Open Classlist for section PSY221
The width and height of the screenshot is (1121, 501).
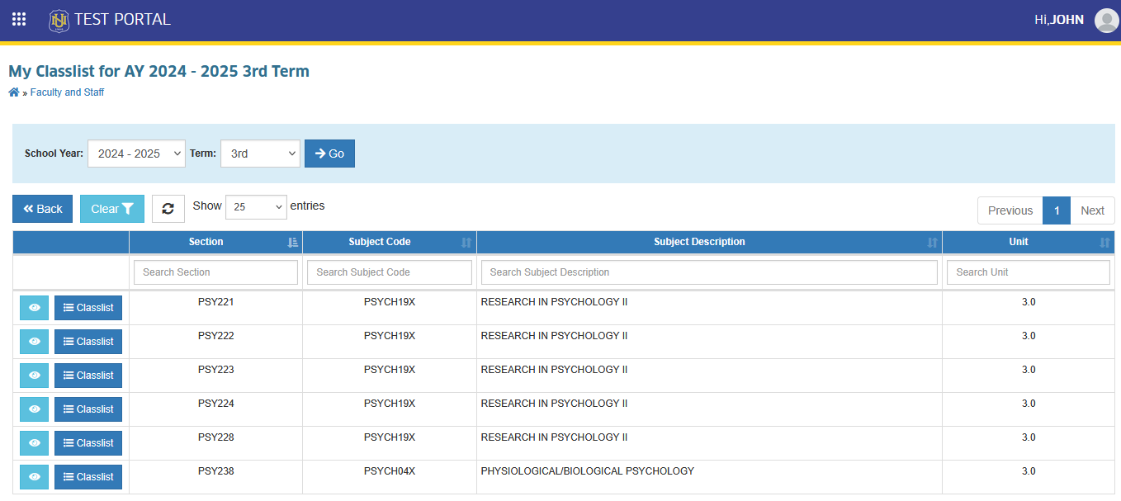pyautogui.click(x=88, y=308)
